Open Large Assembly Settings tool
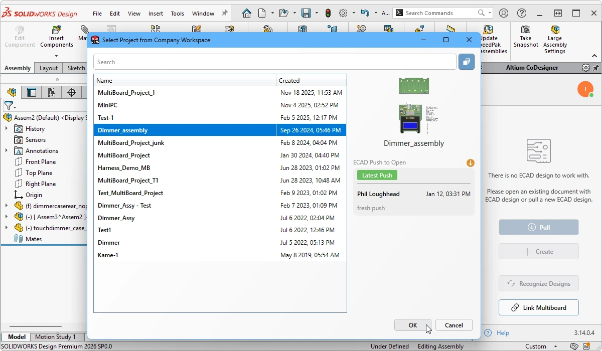 pyautogui.click(x=555, y=40)
